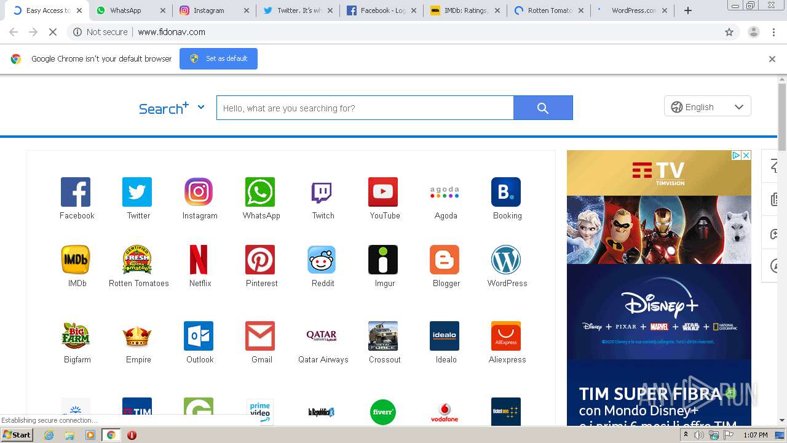Open the Twitch shortcut icon
The image size is (787, 443).
coord(322,192)
